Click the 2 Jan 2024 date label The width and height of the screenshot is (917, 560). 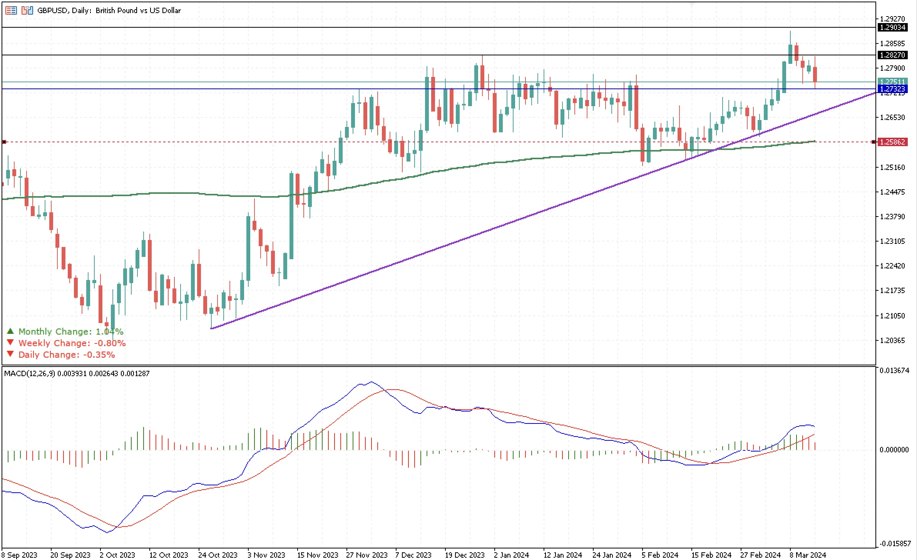coord(511,555)
